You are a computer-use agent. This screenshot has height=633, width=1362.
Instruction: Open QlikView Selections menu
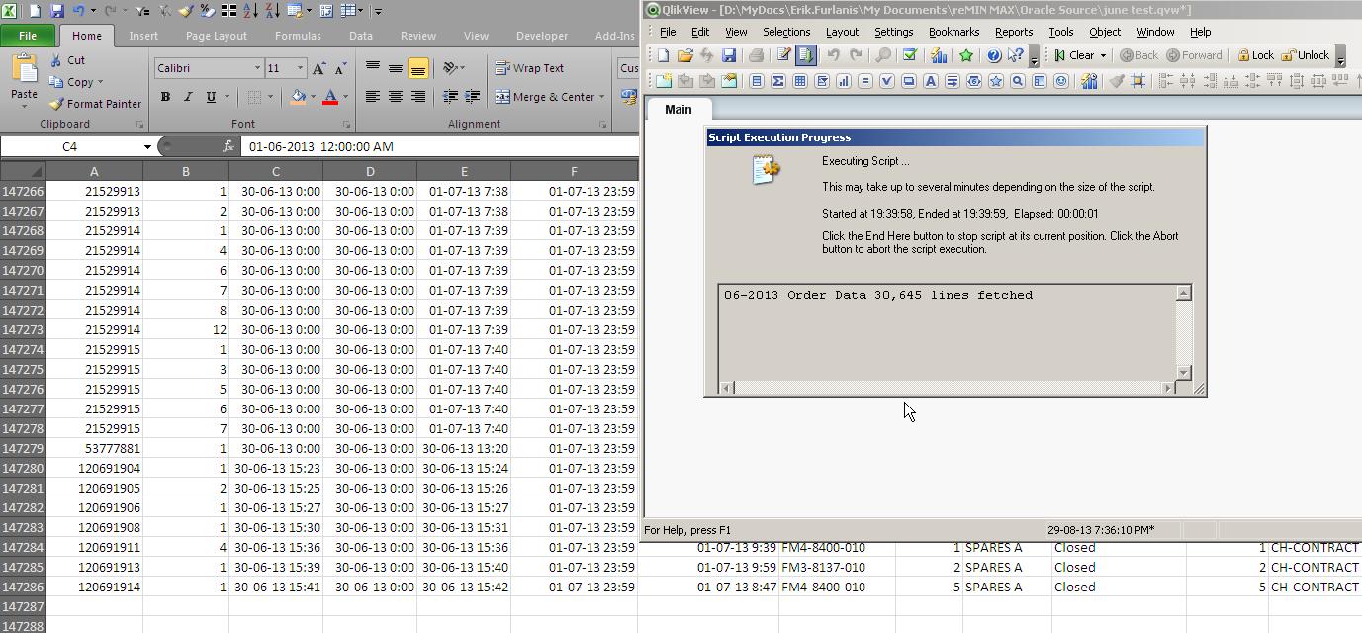pyautogui.click(x=786, y=32)
